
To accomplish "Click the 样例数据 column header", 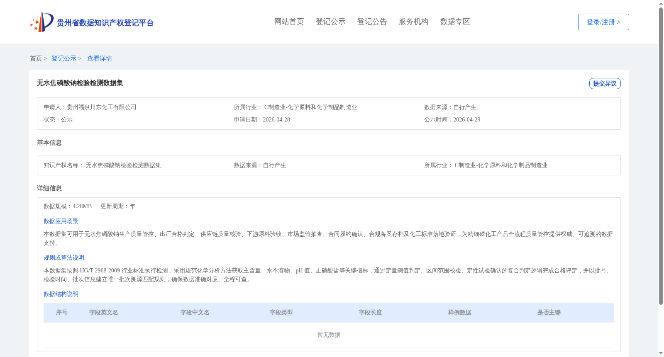I will click(460, 313).
